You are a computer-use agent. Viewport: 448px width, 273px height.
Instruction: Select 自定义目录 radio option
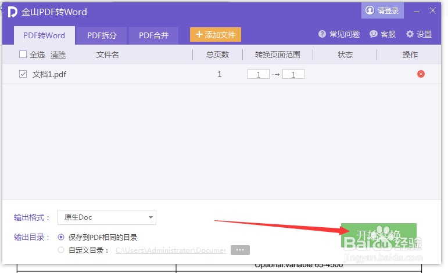click(61, 250)
